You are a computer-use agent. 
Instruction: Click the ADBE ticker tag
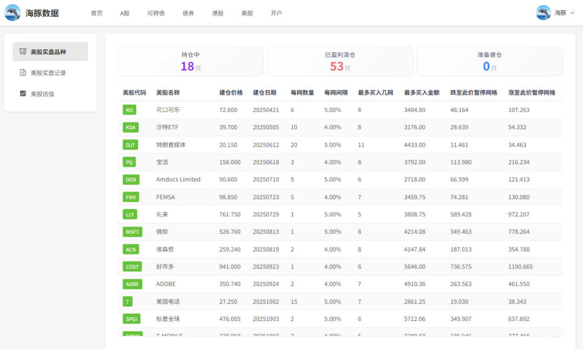point(132,284)
